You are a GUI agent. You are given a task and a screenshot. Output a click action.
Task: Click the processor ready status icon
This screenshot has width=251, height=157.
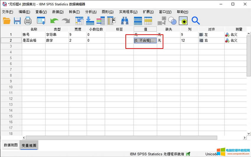point(188,154)
